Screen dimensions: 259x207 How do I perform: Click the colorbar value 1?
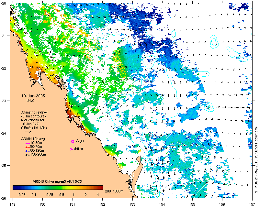[x=74, y=195]
